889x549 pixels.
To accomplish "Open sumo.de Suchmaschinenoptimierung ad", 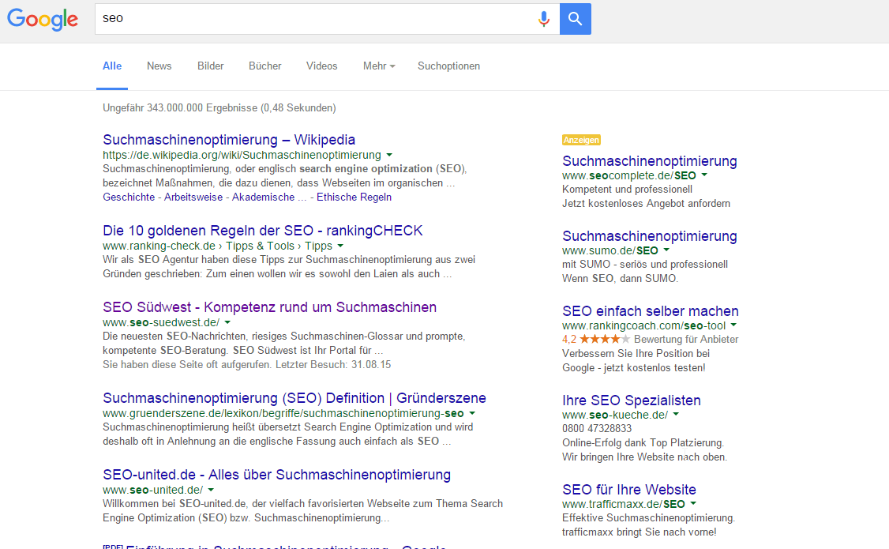I will 649,236.
